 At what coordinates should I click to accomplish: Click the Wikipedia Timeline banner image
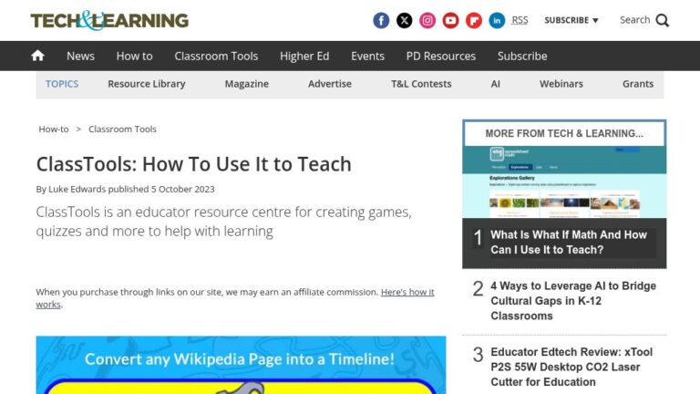coord(241,365)
